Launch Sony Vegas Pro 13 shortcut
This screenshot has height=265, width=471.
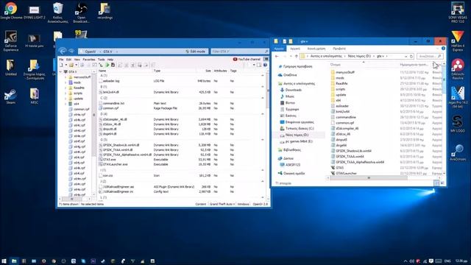tap(458, 12)
